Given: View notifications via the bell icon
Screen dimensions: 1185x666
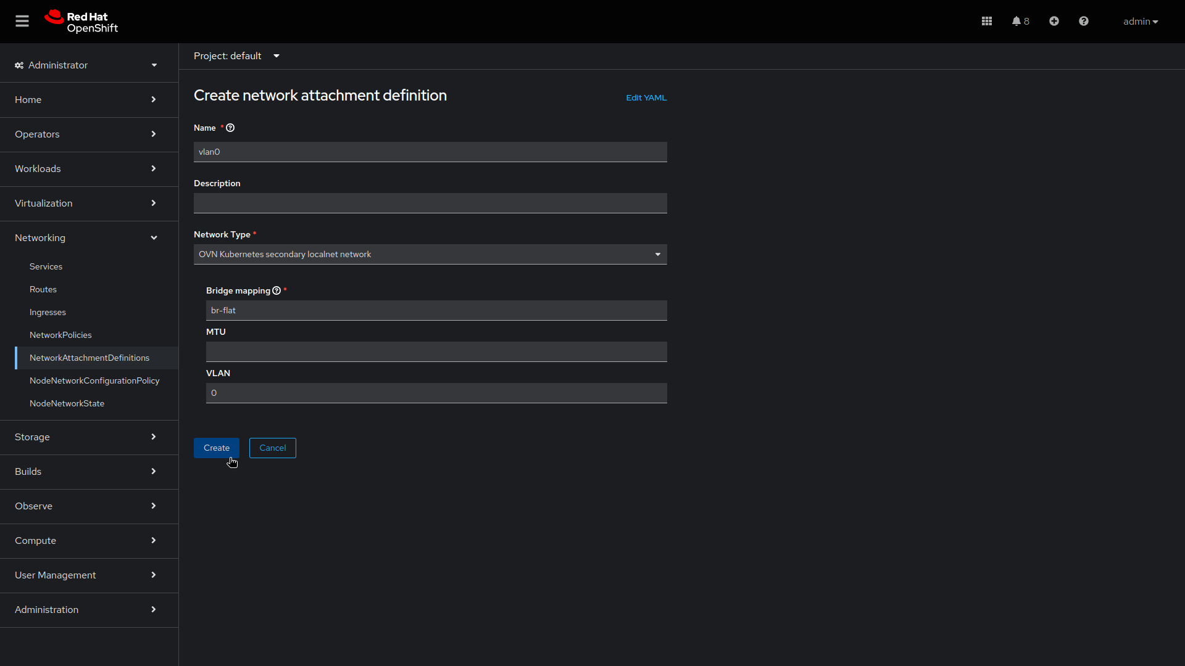Looking at the screenshot, I should click(x=1017, y=20).
